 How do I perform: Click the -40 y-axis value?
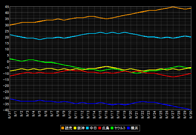click(x=6, y=110)
